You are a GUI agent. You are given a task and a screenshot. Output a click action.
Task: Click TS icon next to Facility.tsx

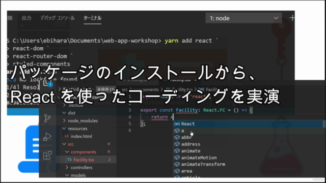pos(69,160)
